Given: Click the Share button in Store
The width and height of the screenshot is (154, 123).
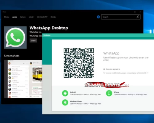Looking at the screenshot, I should [33, 41].
